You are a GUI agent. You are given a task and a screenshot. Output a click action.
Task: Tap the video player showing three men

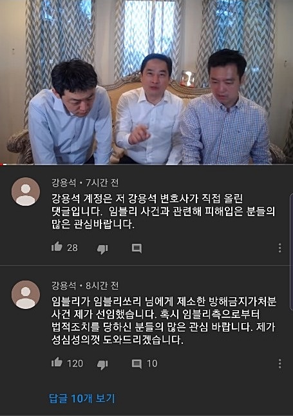[x=147, y=82]
